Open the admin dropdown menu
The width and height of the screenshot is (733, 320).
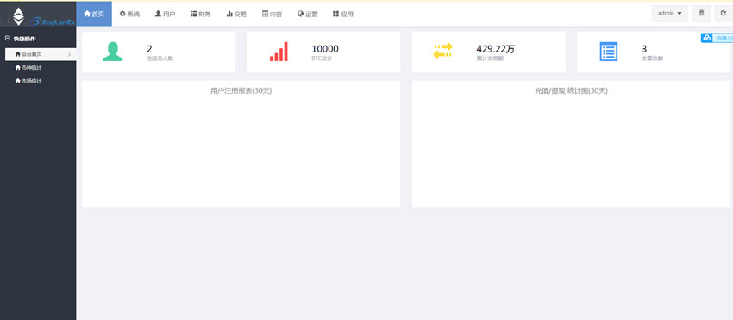(x=670, y=14)
